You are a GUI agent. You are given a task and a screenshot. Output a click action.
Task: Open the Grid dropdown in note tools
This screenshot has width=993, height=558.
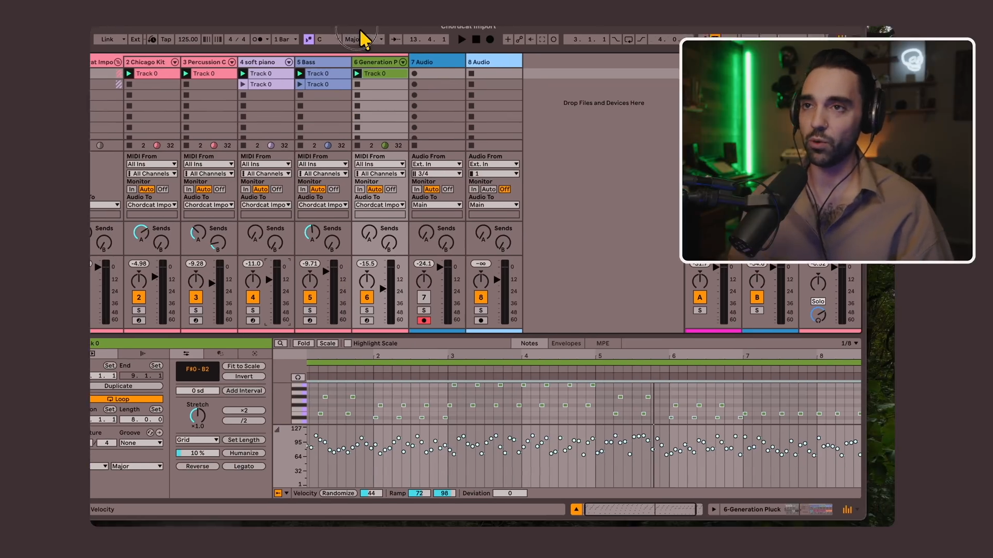click(x=198, y=440)
